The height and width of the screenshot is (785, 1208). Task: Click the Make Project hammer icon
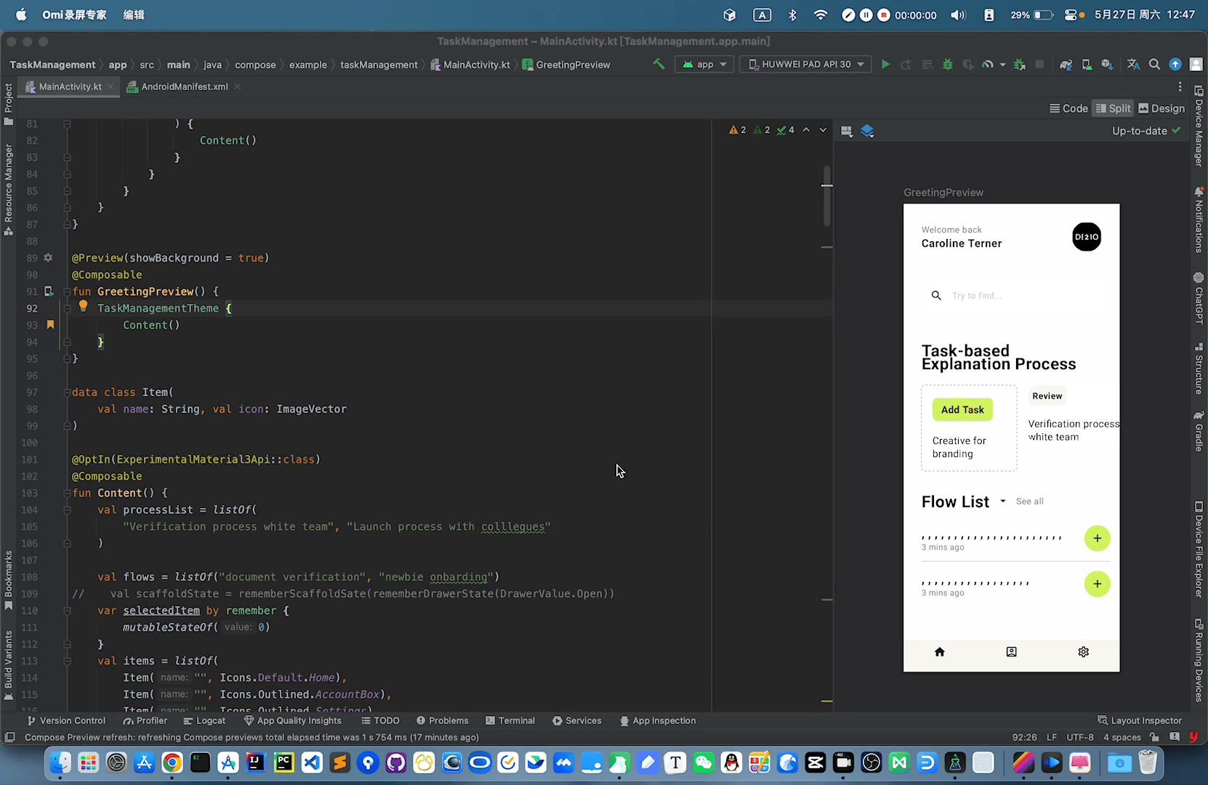pos(659,64)
